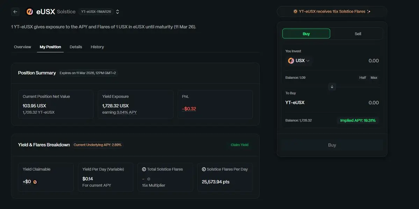This screenshot has width=419, height=209.
Task: Click the info icon under Total Solstice Flares
Action: point(149,179)
